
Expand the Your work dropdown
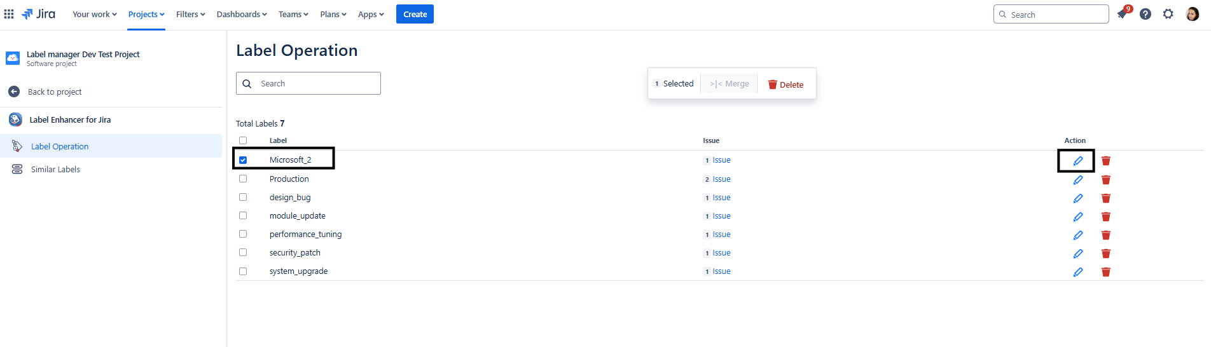[95, 14]
